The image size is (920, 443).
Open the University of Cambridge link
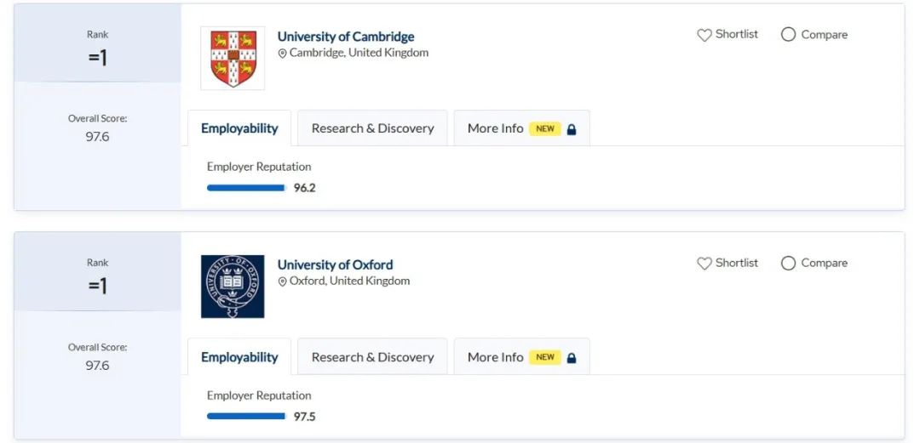tap(346, 37)
